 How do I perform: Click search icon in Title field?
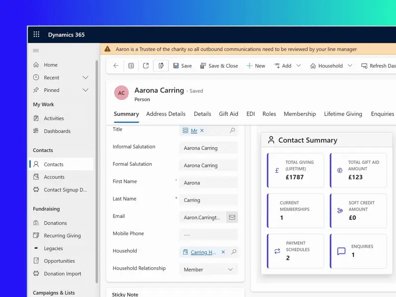[233, 131]
